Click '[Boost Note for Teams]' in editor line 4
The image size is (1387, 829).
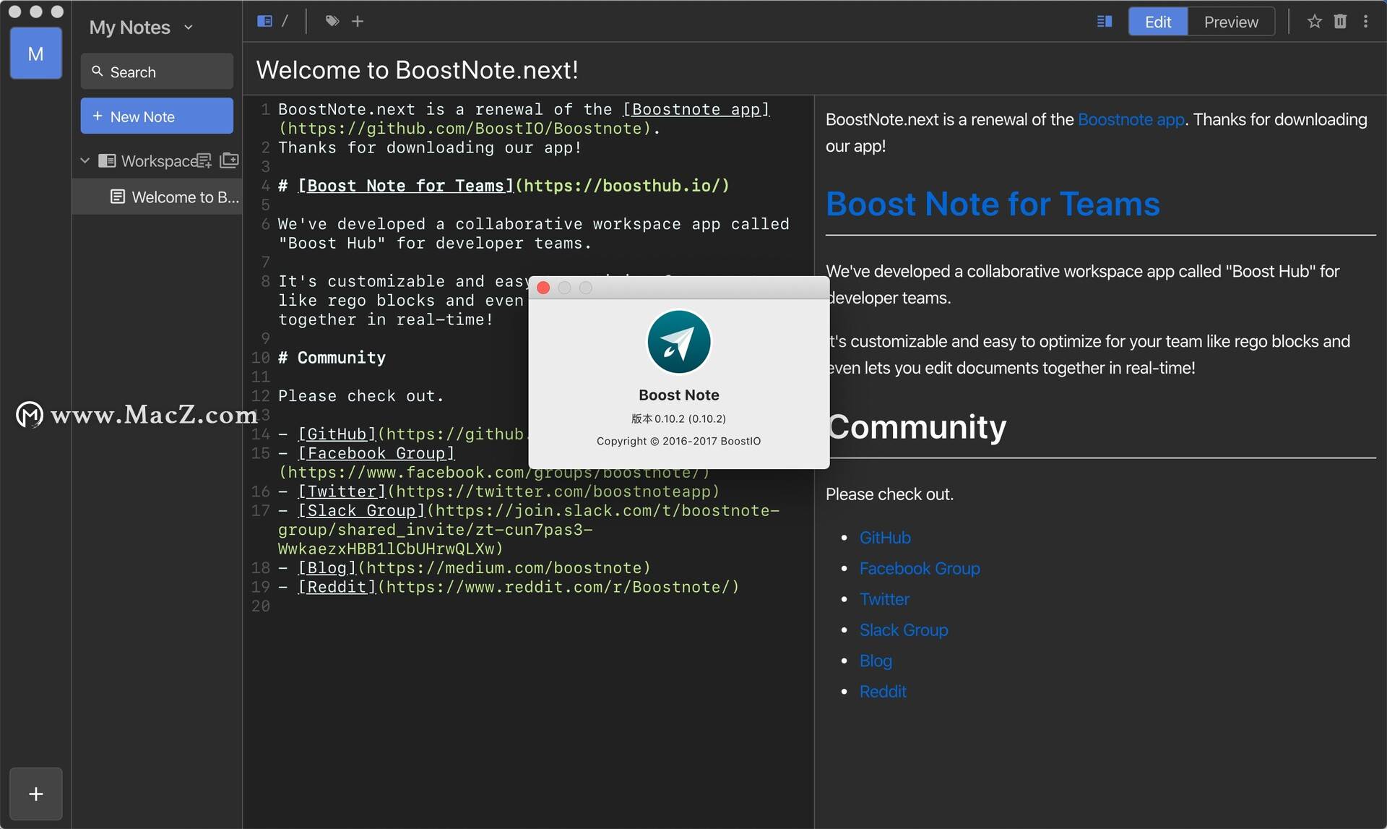(x=405, y=186)
